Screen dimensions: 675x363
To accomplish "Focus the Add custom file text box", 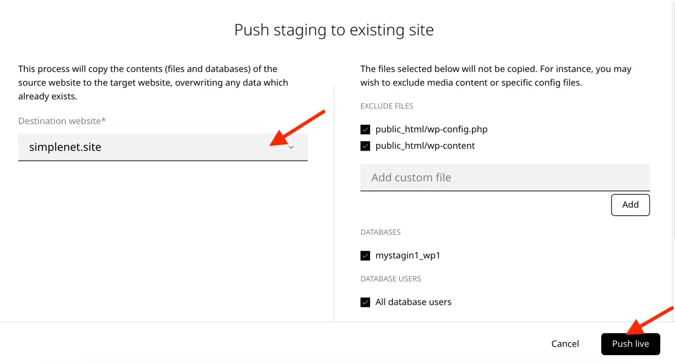I will 505,177.
